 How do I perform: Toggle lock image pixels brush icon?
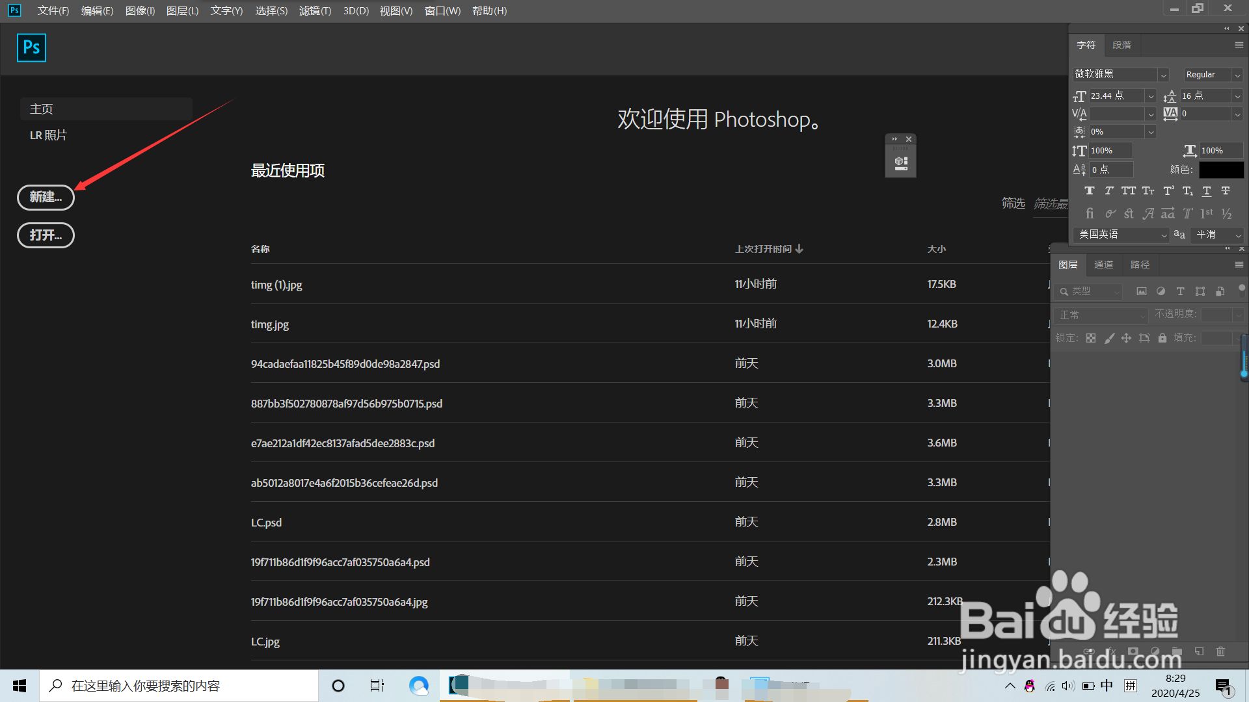(1109, 338)
